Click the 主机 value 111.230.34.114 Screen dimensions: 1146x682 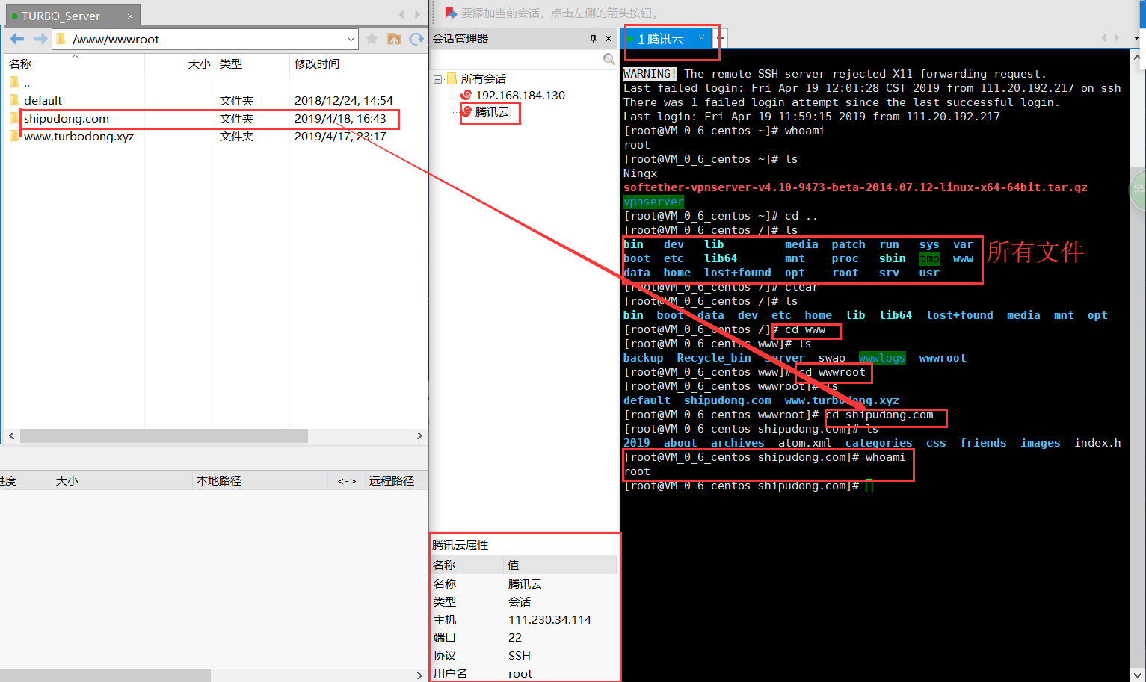(549, 619)
